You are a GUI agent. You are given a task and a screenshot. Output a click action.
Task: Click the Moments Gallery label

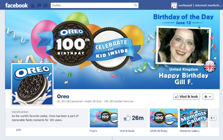click(190, 131)
